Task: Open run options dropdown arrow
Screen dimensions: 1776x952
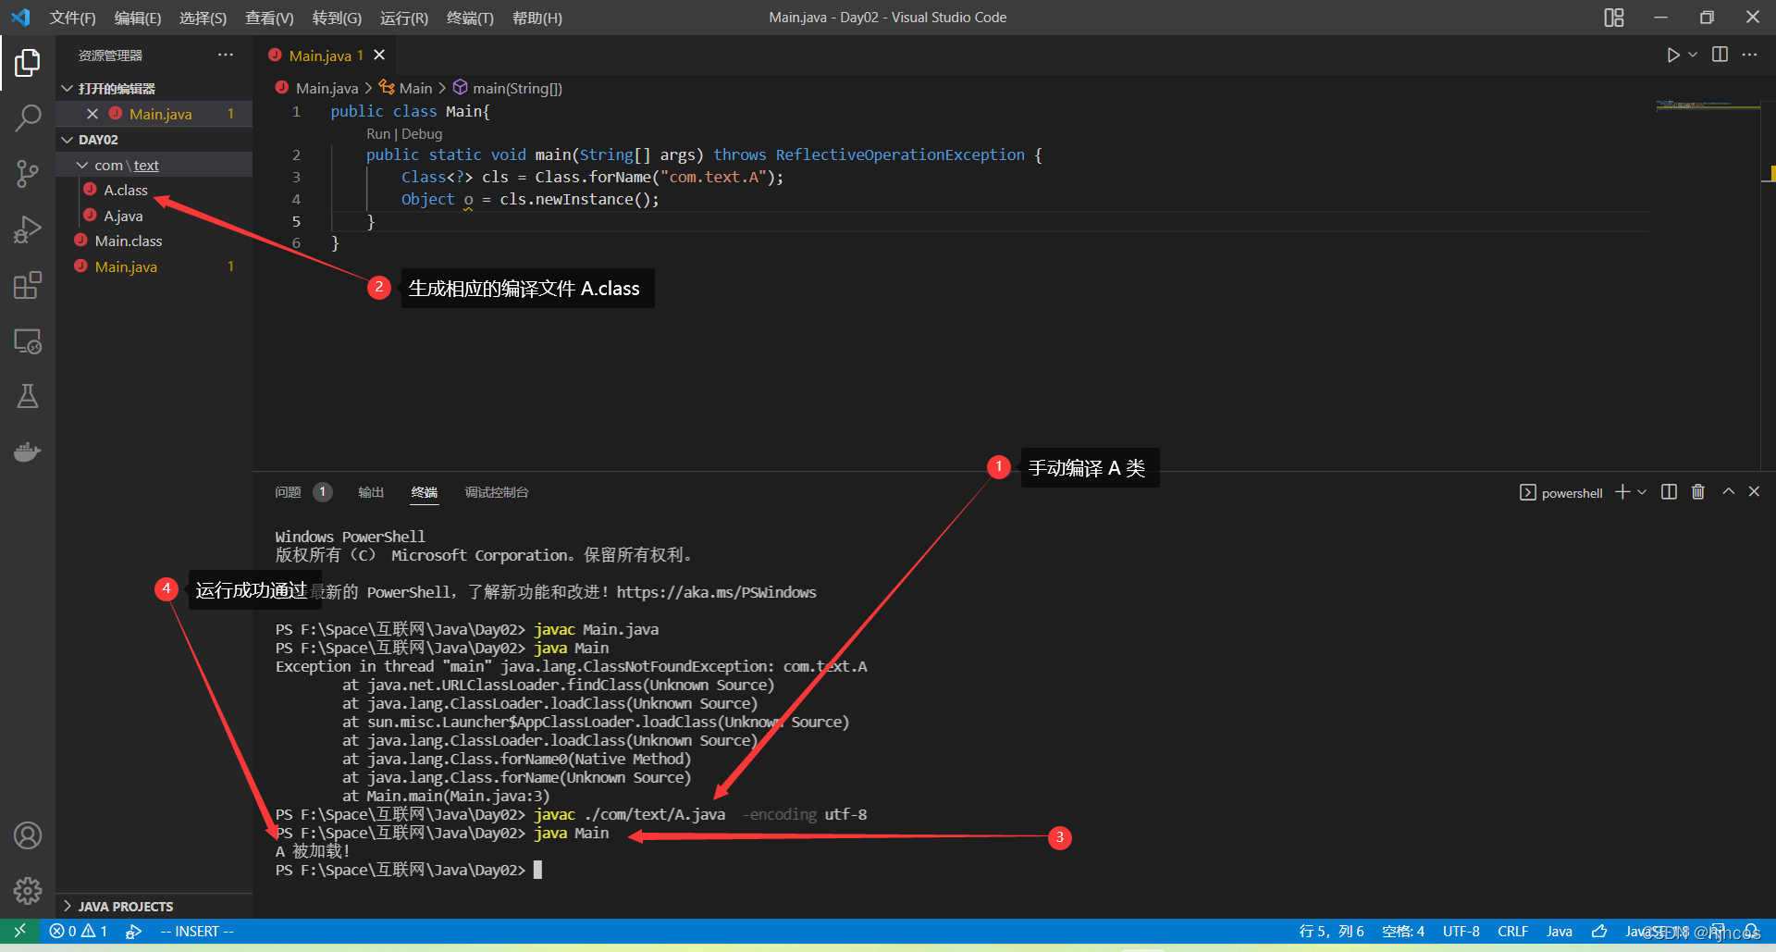Action: (x=1693, y=55)
